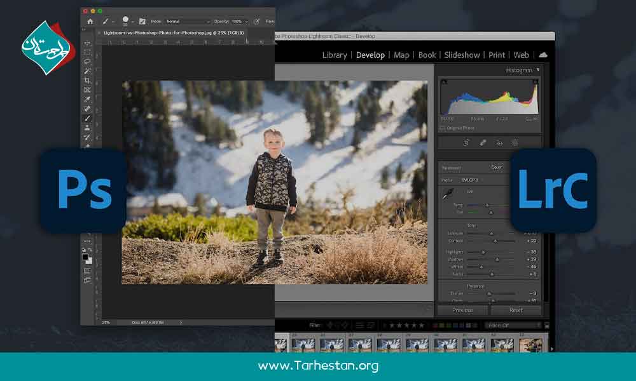The width and height of the screenshot is (636, 381).
Task: Open the brush size preset picker circle
Action: coord(126,20)
